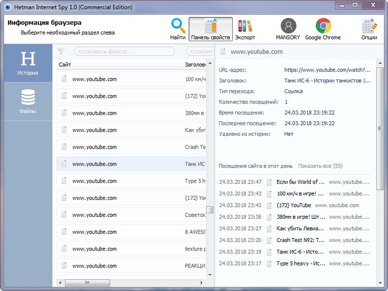Click the list vertical scrollbar thumb
This screenshot has height=291, width=388.
point(210,209)
